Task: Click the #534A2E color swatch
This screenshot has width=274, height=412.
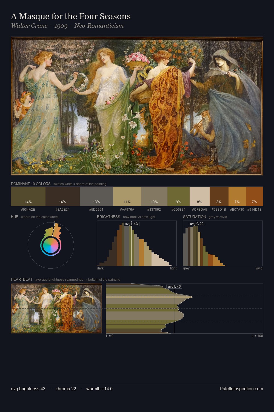Action: click(x=28, y=196)
